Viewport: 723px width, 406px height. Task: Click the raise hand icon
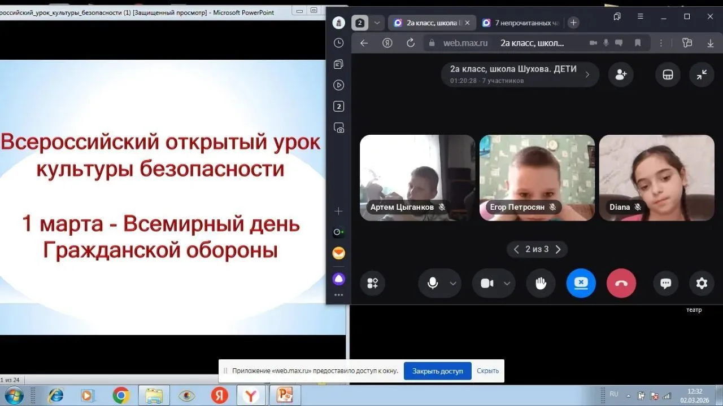pyautogui.click(x=541, y=284)
